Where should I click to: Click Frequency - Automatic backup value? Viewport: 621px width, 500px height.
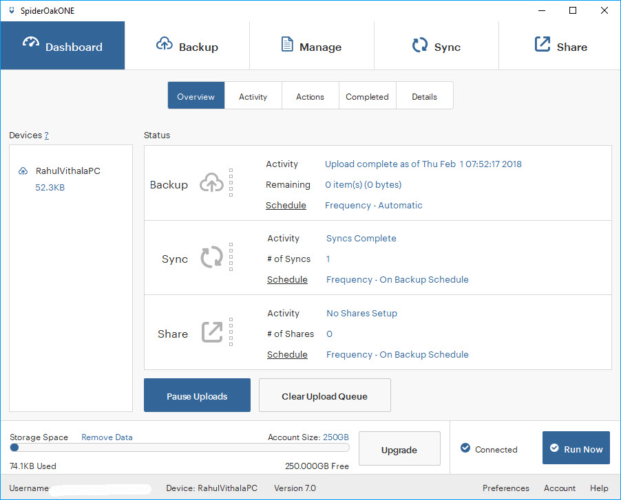[x=373, y=206]
